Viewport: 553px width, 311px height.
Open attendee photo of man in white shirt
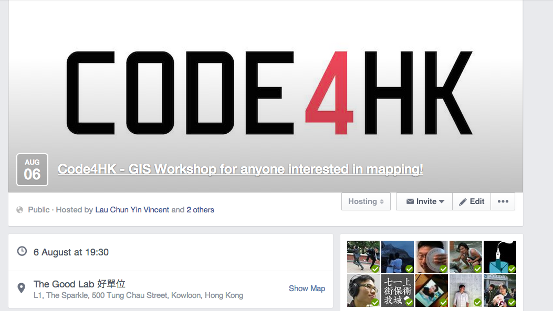point(466,291)
